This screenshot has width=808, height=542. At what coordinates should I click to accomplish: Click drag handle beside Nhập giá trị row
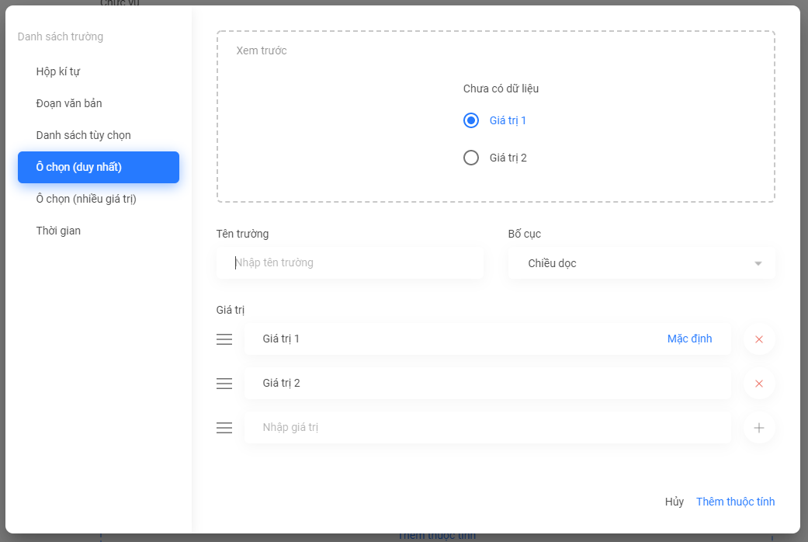click(224, 428)
